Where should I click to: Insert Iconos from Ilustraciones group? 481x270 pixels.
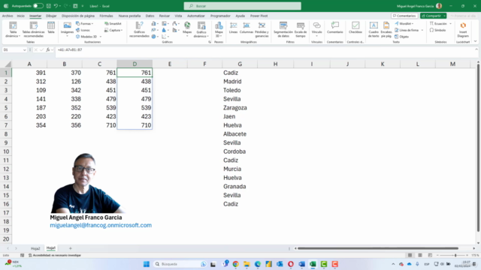point(83,30)
